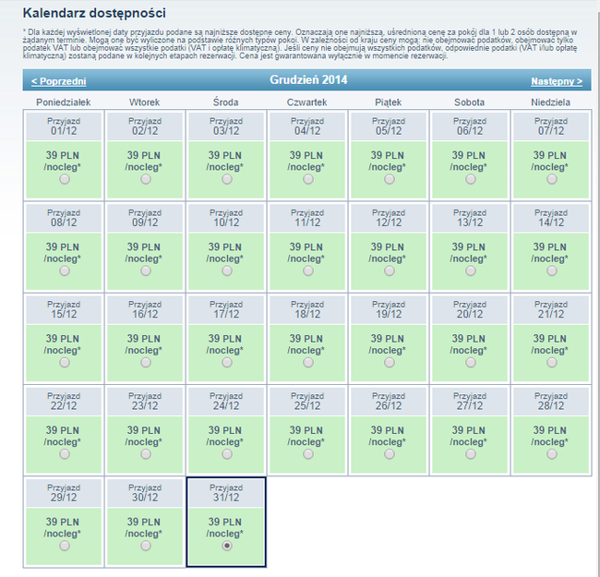
Task: Pick arrival 12/12 radio button
Action: [390, 270]
